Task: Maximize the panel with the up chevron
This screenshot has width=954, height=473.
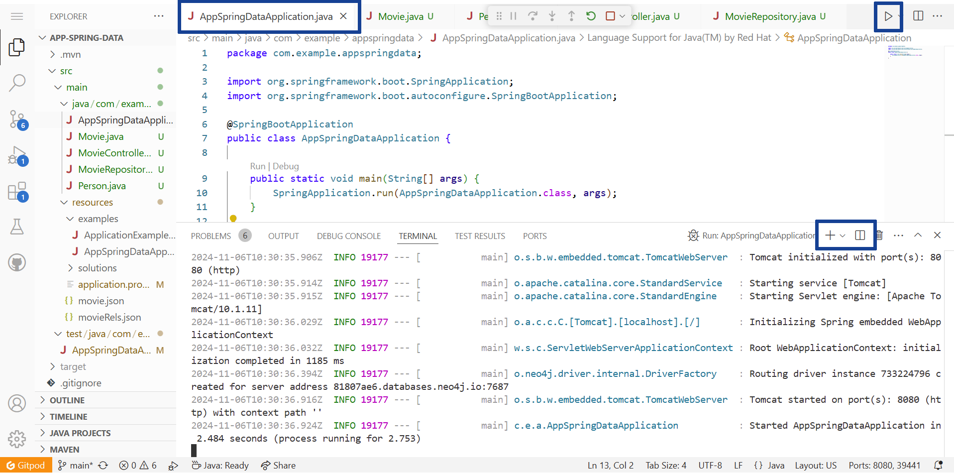Action: tap(918, 235)
